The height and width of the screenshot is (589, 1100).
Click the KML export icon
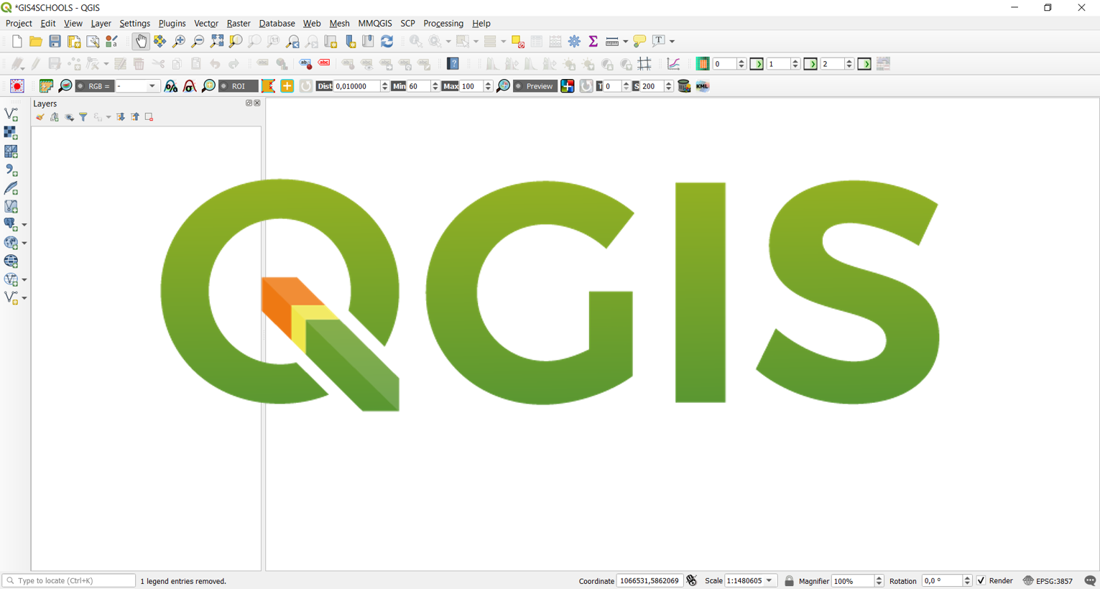pos(703,86)
